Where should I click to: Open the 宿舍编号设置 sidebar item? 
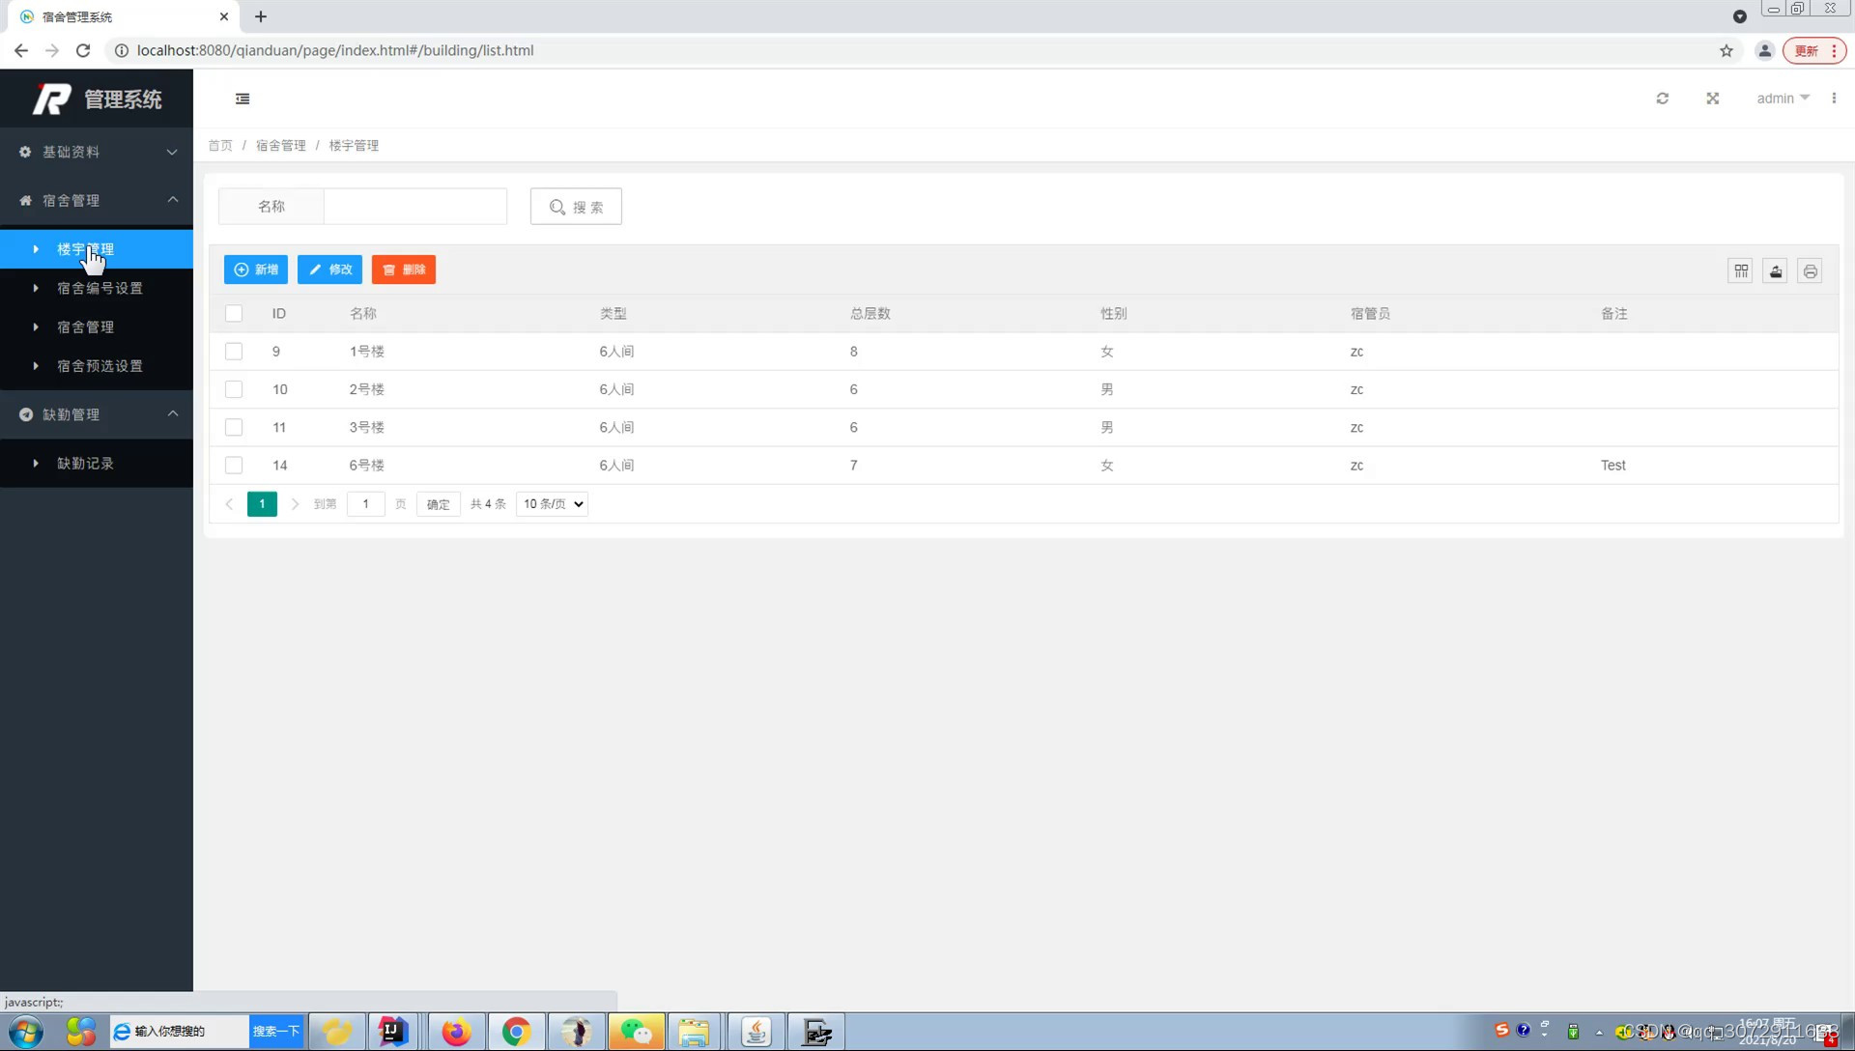click(x=97, y=288)
